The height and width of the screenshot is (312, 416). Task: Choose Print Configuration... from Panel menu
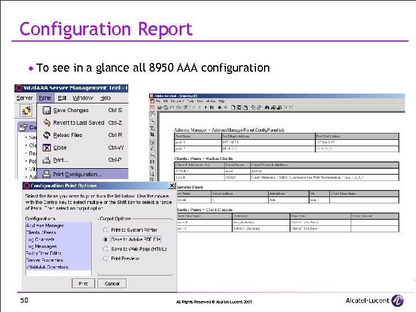coord(83,174)
